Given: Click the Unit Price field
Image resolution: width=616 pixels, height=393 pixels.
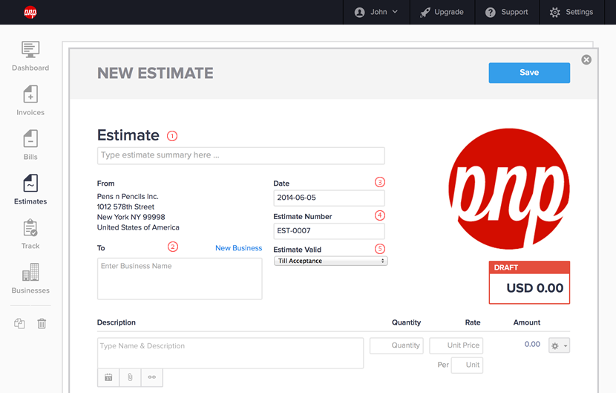Looking at the screenshot, I should tap(456, 345).
